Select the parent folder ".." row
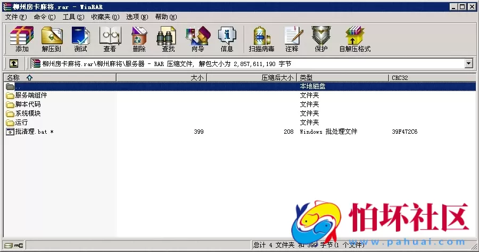479x252 pixels. click(240, 86)
